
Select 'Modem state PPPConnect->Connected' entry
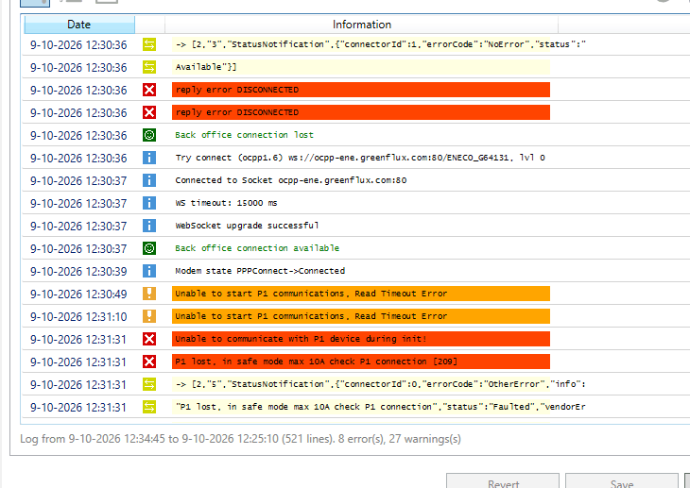(260, 271)
